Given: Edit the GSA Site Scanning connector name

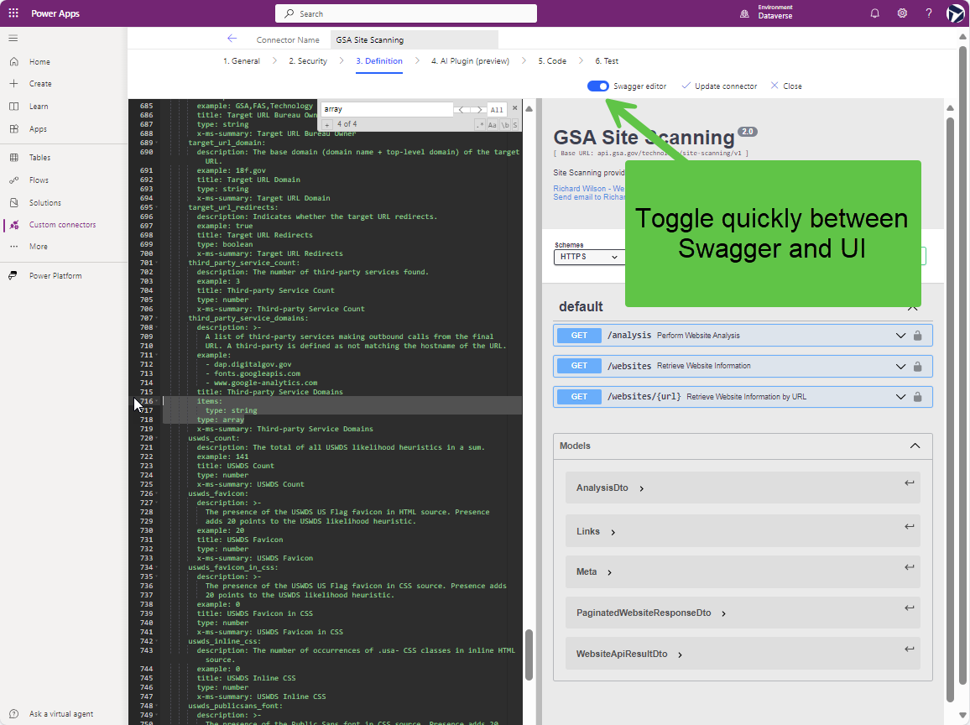Looking at the screenshot, I should 414,39.
